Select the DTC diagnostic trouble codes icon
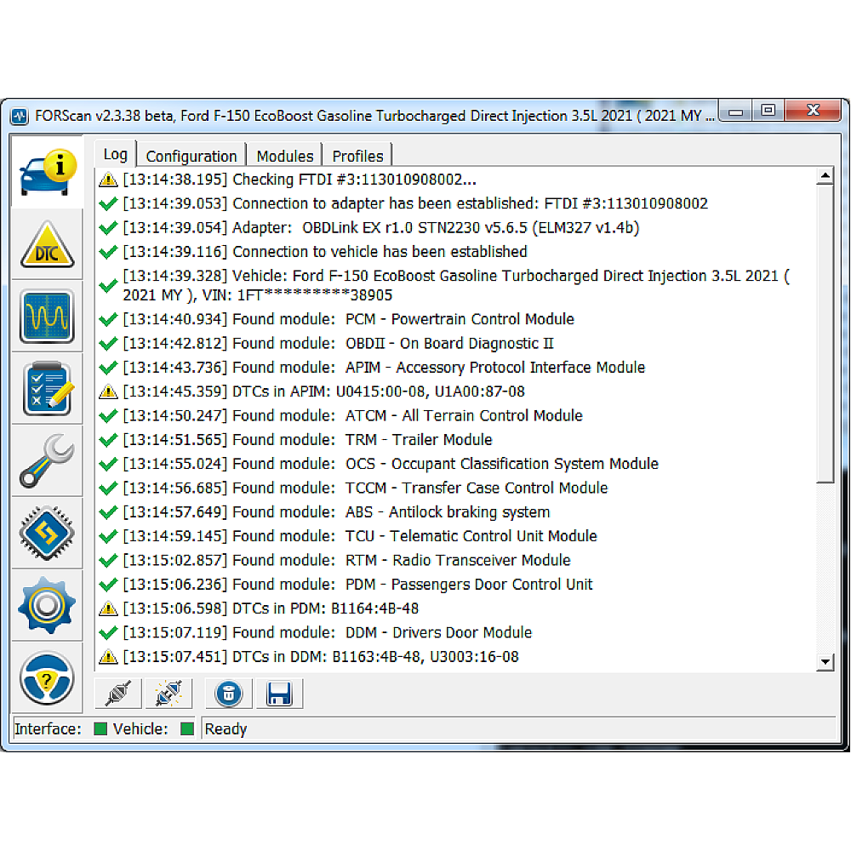Image resolution: width=851 pixels, height=851 pixels. point(47,243)
